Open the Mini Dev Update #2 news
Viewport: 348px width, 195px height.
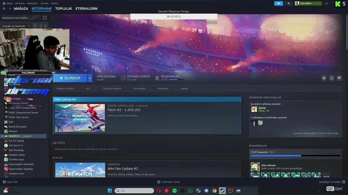point(123,168)
